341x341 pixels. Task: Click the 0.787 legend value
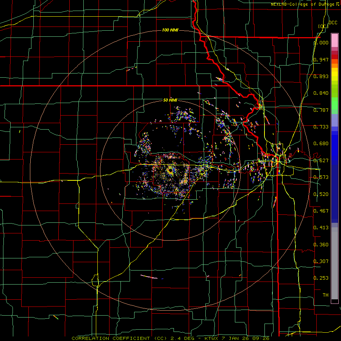pos(321,110)
